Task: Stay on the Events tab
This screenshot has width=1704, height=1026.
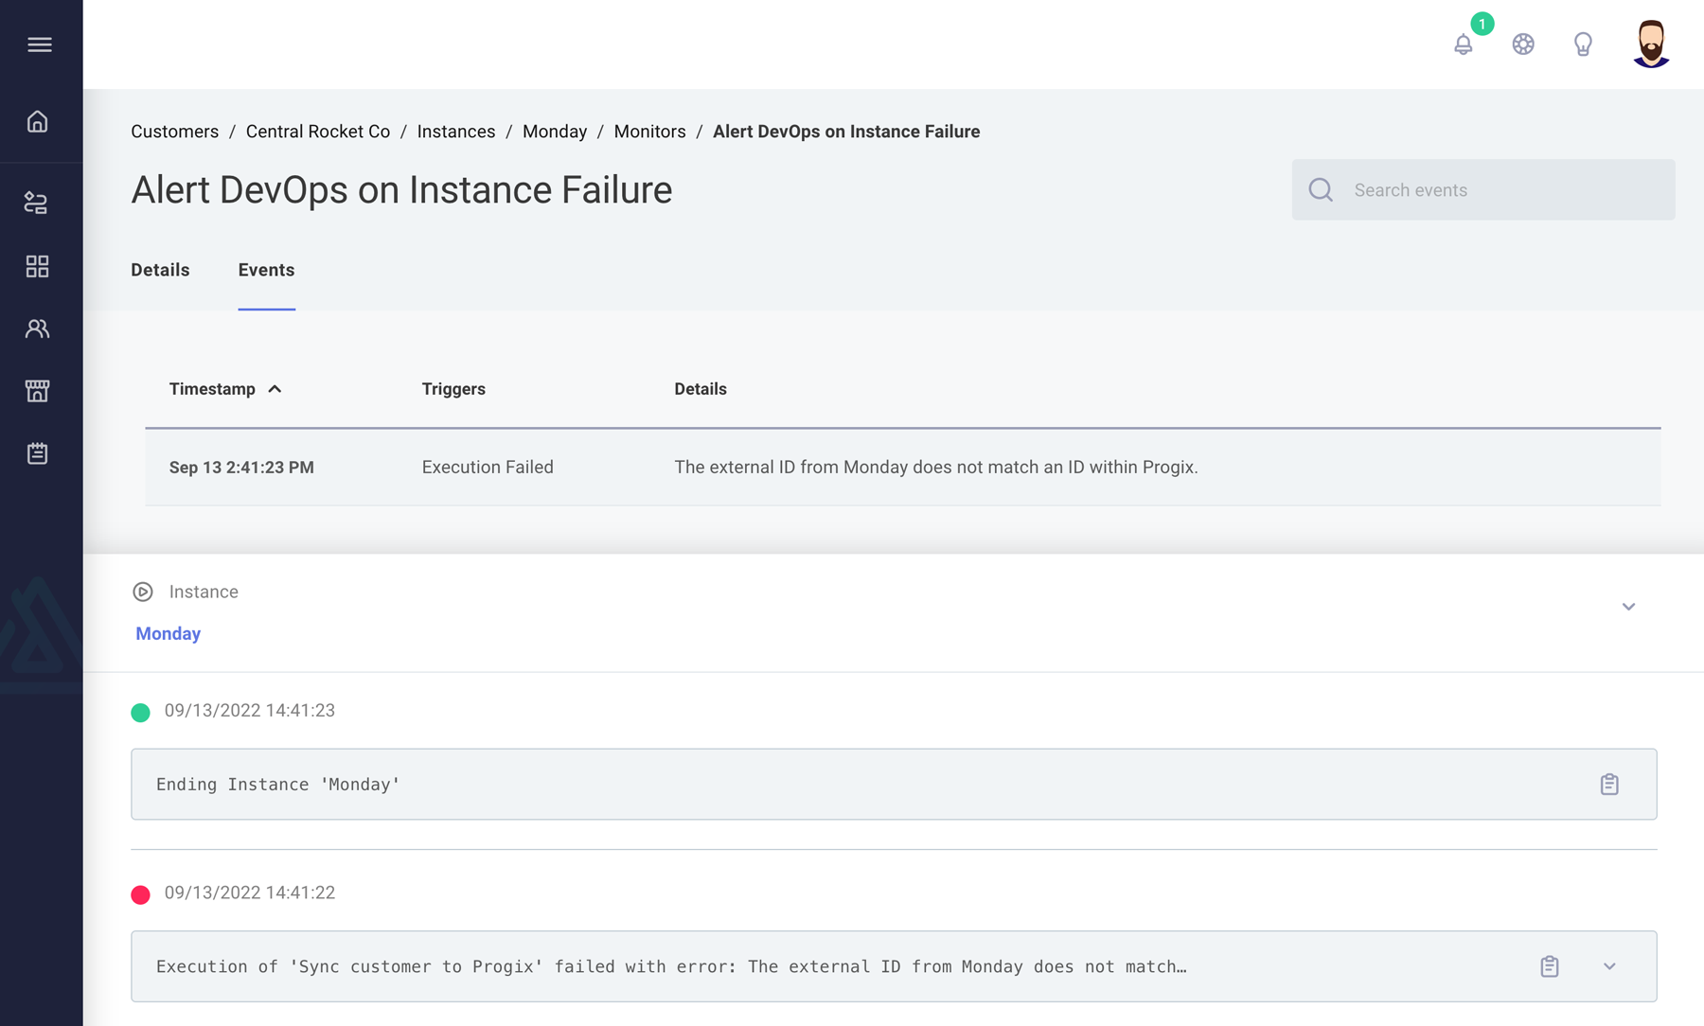Action: (x=266, y=270)
